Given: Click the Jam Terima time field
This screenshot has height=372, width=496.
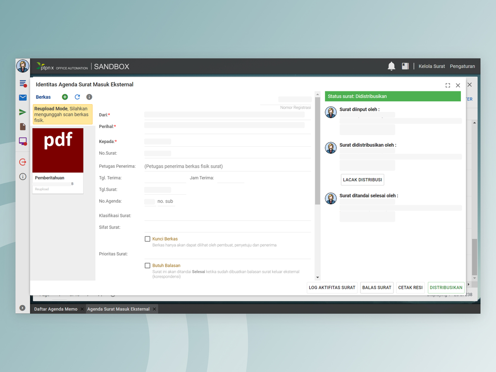Looking at the screenshot, I should pos(231,178).
